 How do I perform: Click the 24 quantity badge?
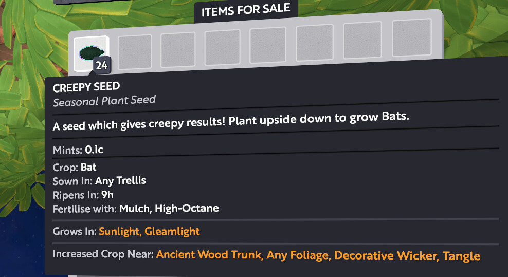pos(101,66)
